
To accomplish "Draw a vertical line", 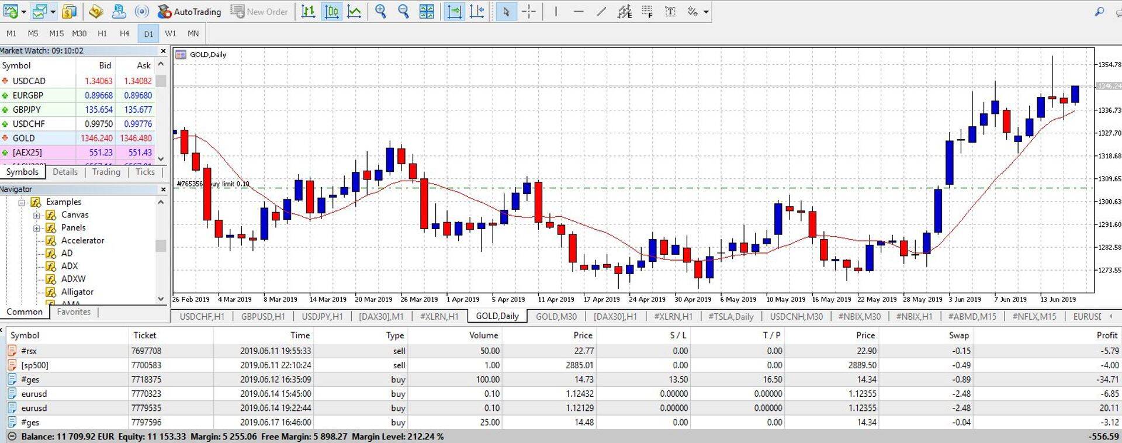I will 556,11.
